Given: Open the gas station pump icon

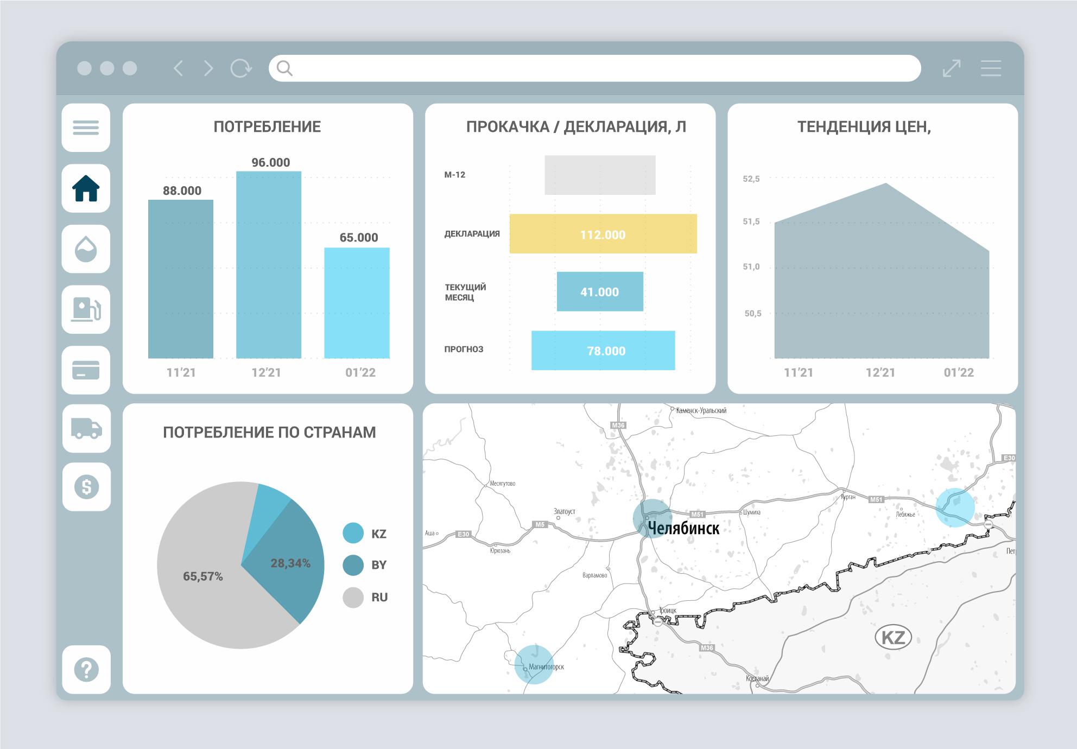Looking at the screenshot, I should 86,309.
